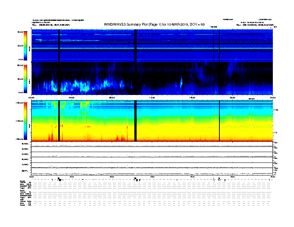Click the 60.00 label on RAD1 color bar
Image resolution: width=294 pixels, height=227 pixels.
(x=20, y=65)
